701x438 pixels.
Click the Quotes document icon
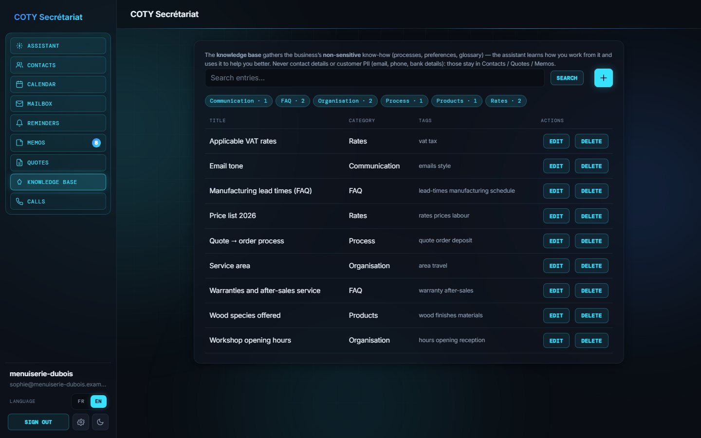[x=19, y=163]
